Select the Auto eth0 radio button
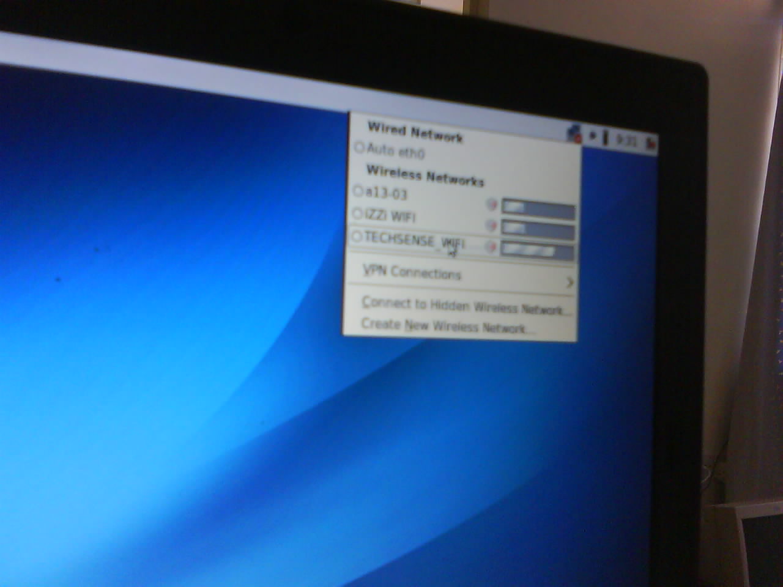This screenshot has width=783, height=587. (360, 148)
